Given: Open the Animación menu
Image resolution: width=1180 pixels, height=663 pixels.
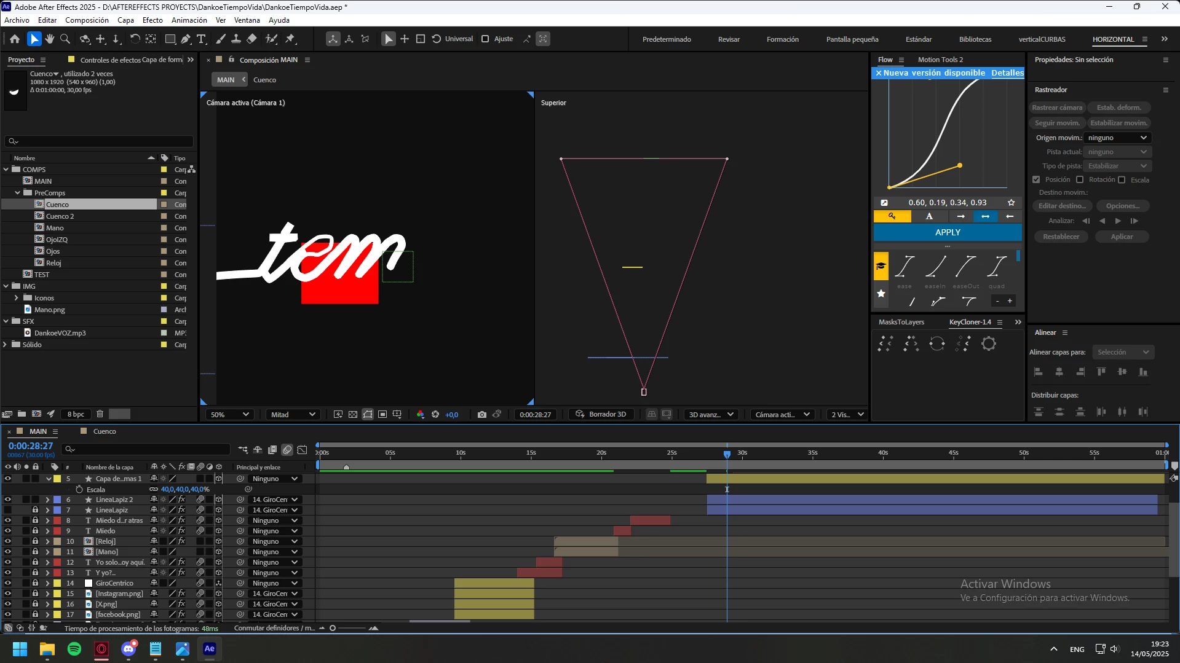Looking at the screenshot, I should (189, 20).
